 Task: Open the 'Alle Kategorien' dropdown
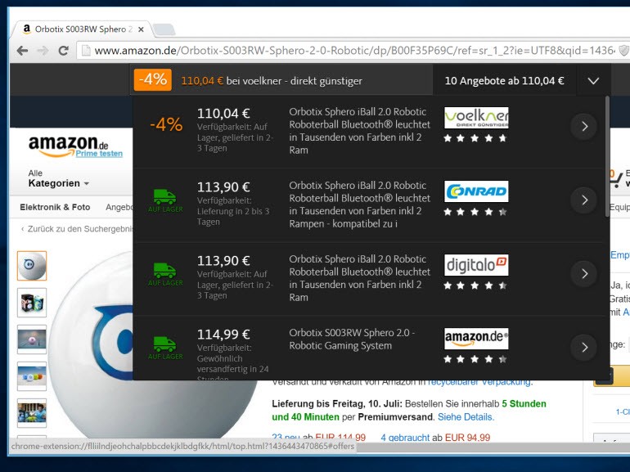[x=59, y=179]
